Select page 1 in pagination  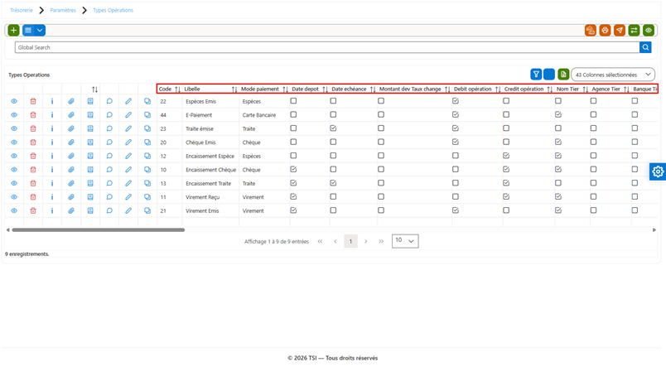(x=350, y=241)
